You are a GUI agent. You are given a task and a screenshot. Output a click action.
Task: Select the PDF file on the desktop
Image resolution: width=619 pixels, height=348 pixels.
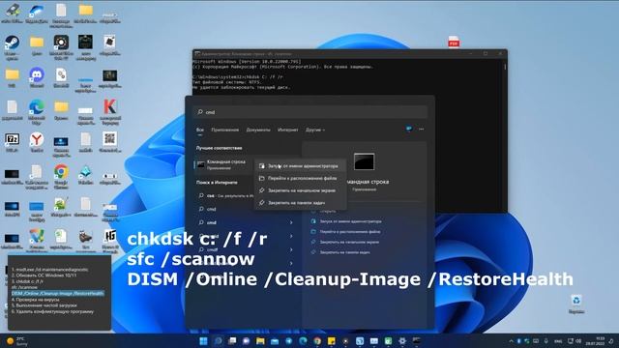[454, 42]
